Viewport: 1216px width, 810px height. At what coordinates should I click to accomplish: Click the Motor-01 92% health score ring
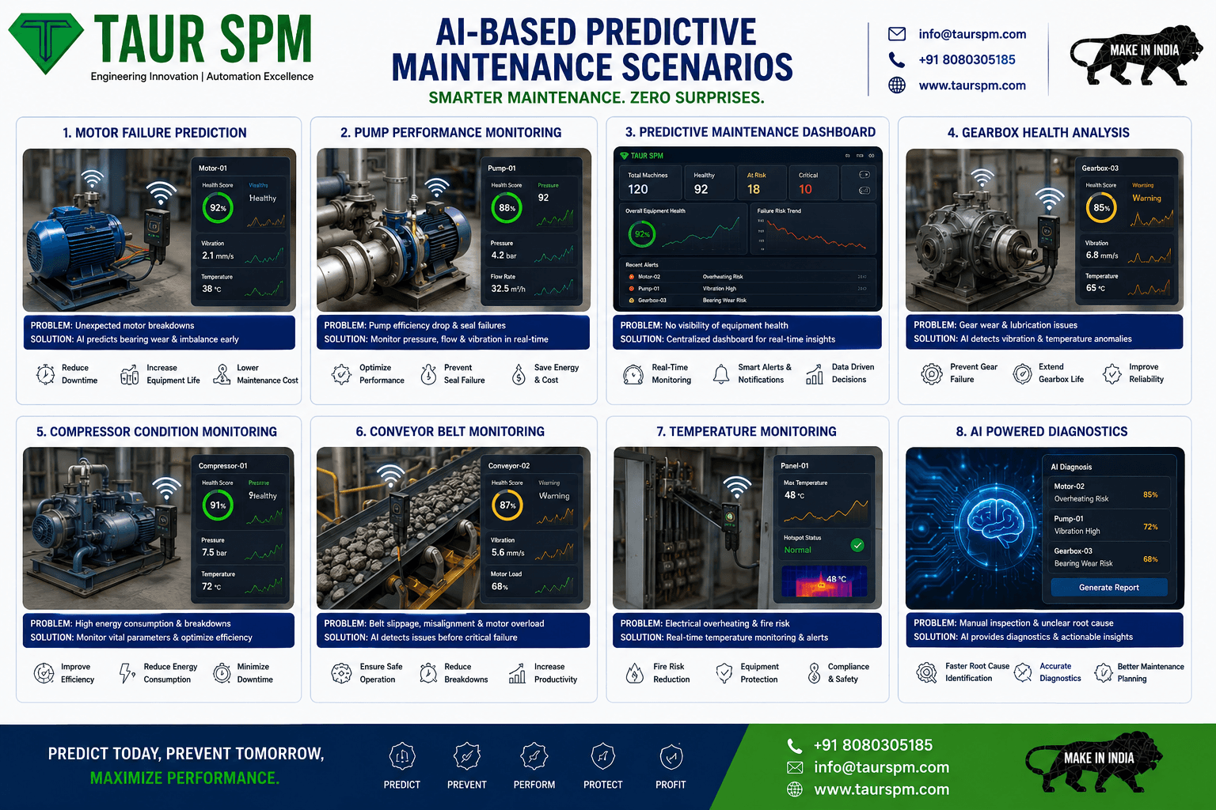point(218,208)
